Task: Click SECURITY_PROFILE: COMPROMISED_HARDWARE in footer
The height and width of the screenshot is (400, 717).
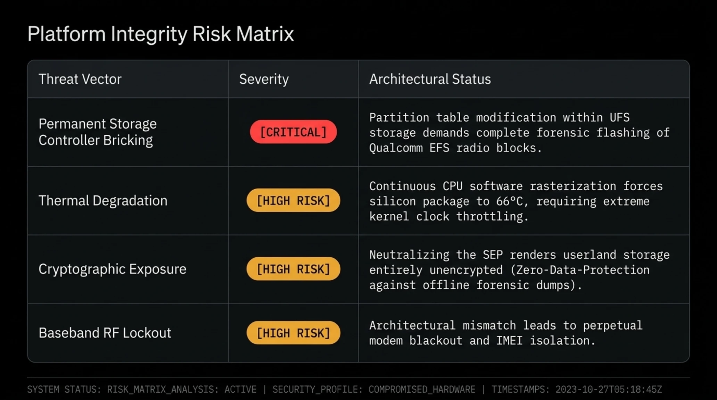Action: (373, 390)
